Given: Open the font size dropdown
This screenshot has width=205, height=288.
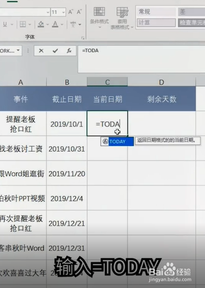Looking at the screenshot, I should 64,13.
